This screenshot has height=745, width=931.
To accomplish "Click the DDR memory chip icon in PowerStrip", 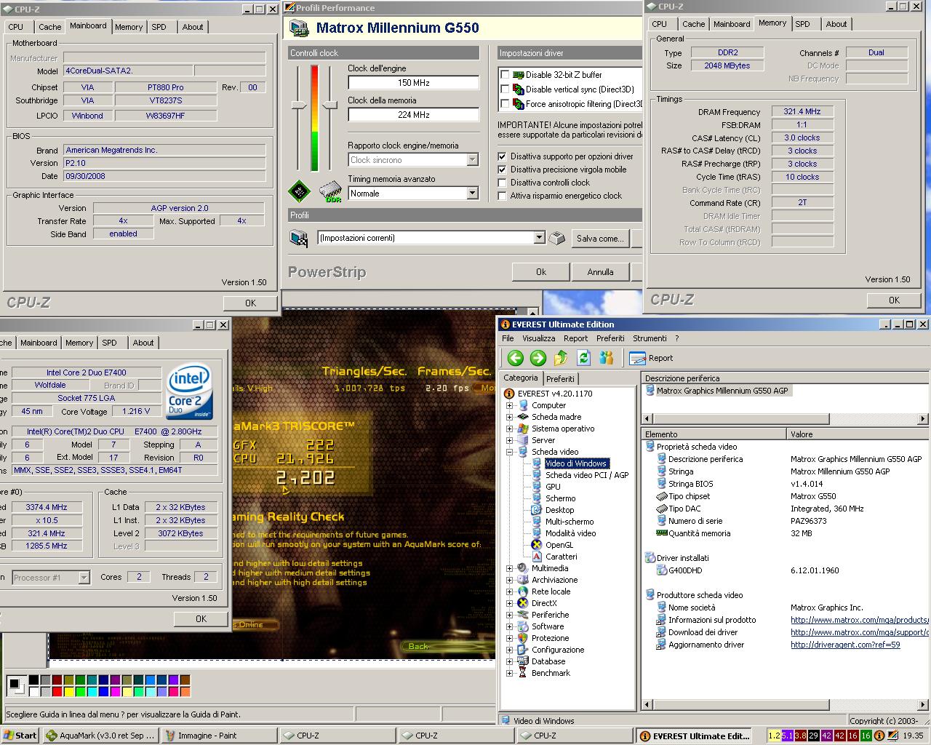I will click(331, 191).
